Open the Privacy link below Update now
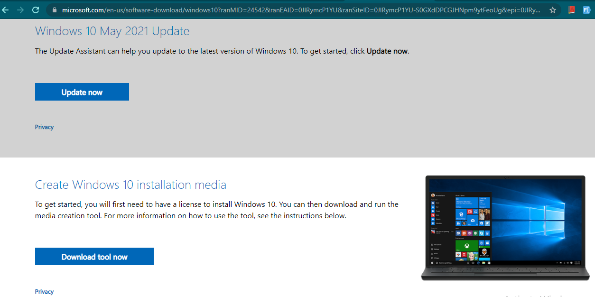Screen dimensions: 595x297 [44, 127]
